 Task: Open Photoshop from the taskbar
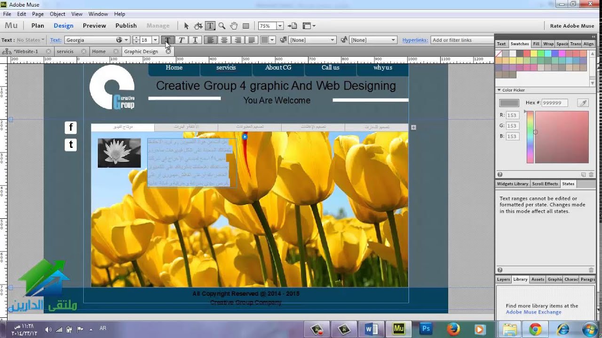426,329
